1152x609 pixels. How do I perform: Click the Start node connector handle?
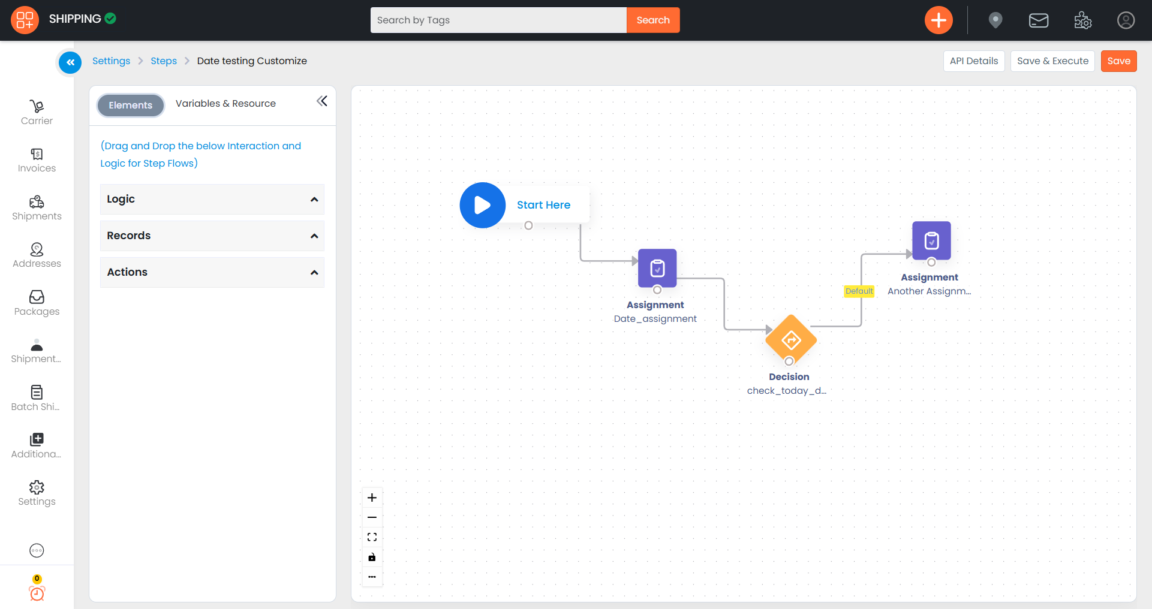[x=528, y=226]
